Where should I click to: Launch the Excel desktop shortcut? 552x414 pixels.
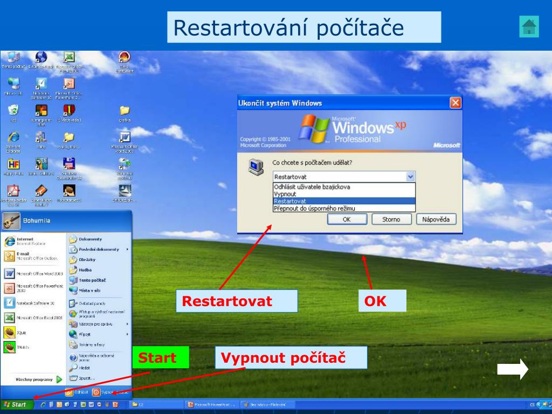coord(69,60)
